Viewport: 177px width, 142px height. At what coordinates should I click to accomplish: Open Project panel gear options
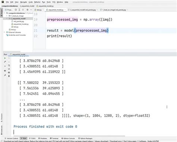(x=27, y=10)
